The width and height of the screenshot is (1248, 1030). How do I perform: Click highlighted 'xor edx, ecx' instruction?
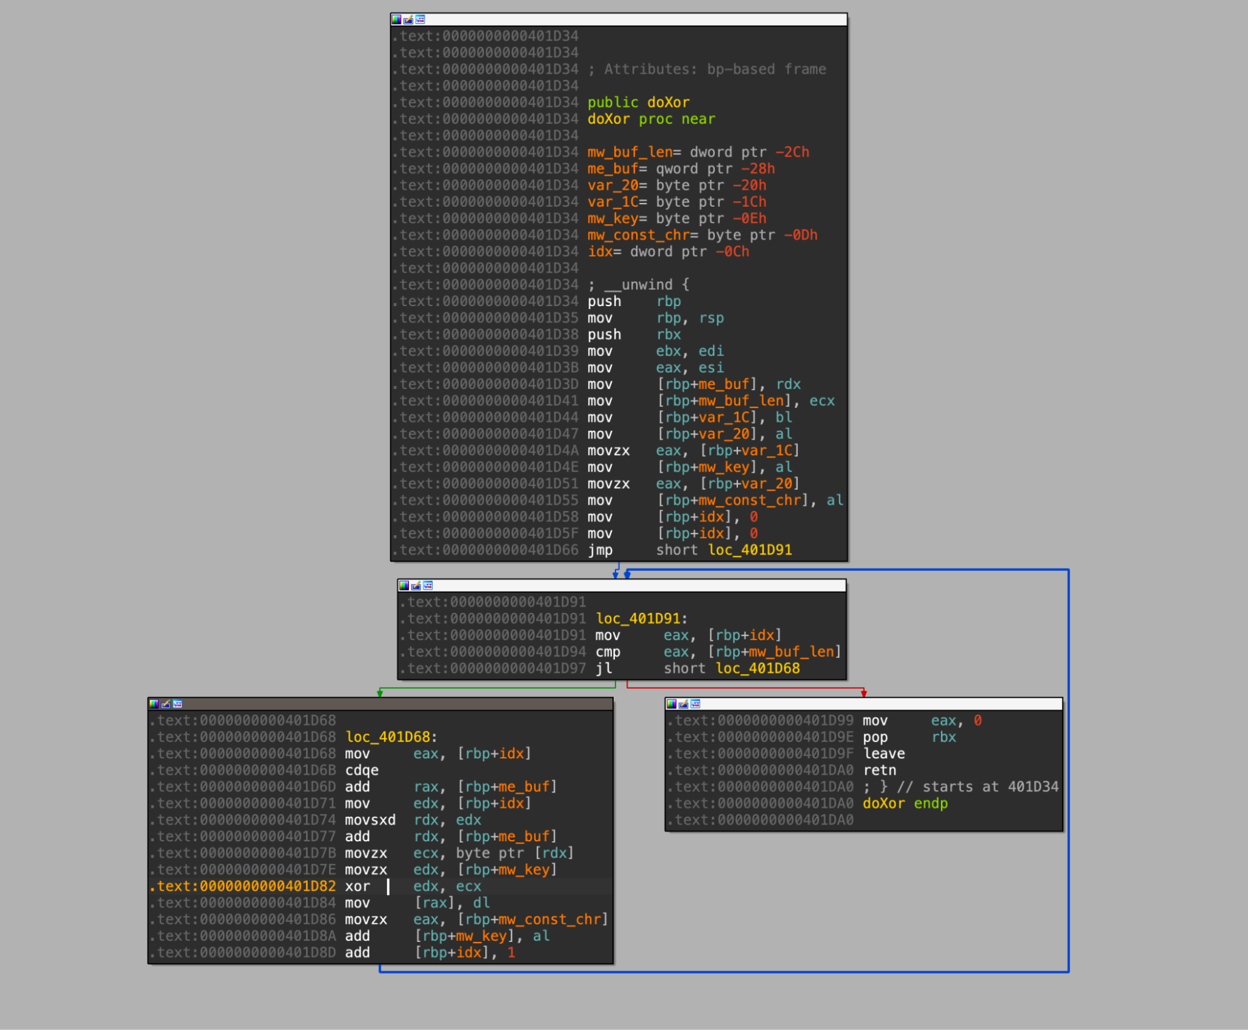(x=413, y=886)
